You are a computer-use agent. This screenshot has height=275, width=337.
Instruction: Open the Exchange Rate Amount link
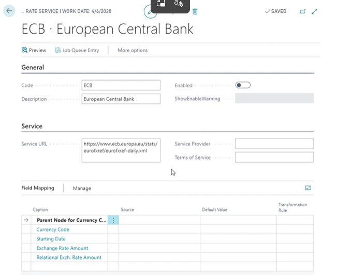point(62,248)
